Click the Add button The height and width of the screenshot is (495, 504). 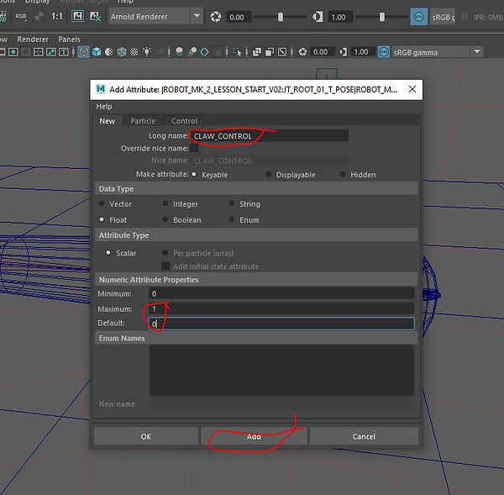254,436
